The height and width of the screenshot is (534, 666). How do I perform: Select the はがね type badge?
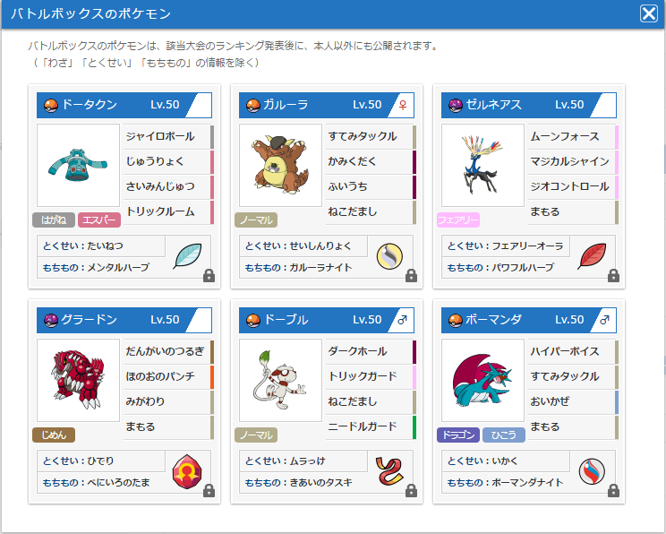coord(54,220)
